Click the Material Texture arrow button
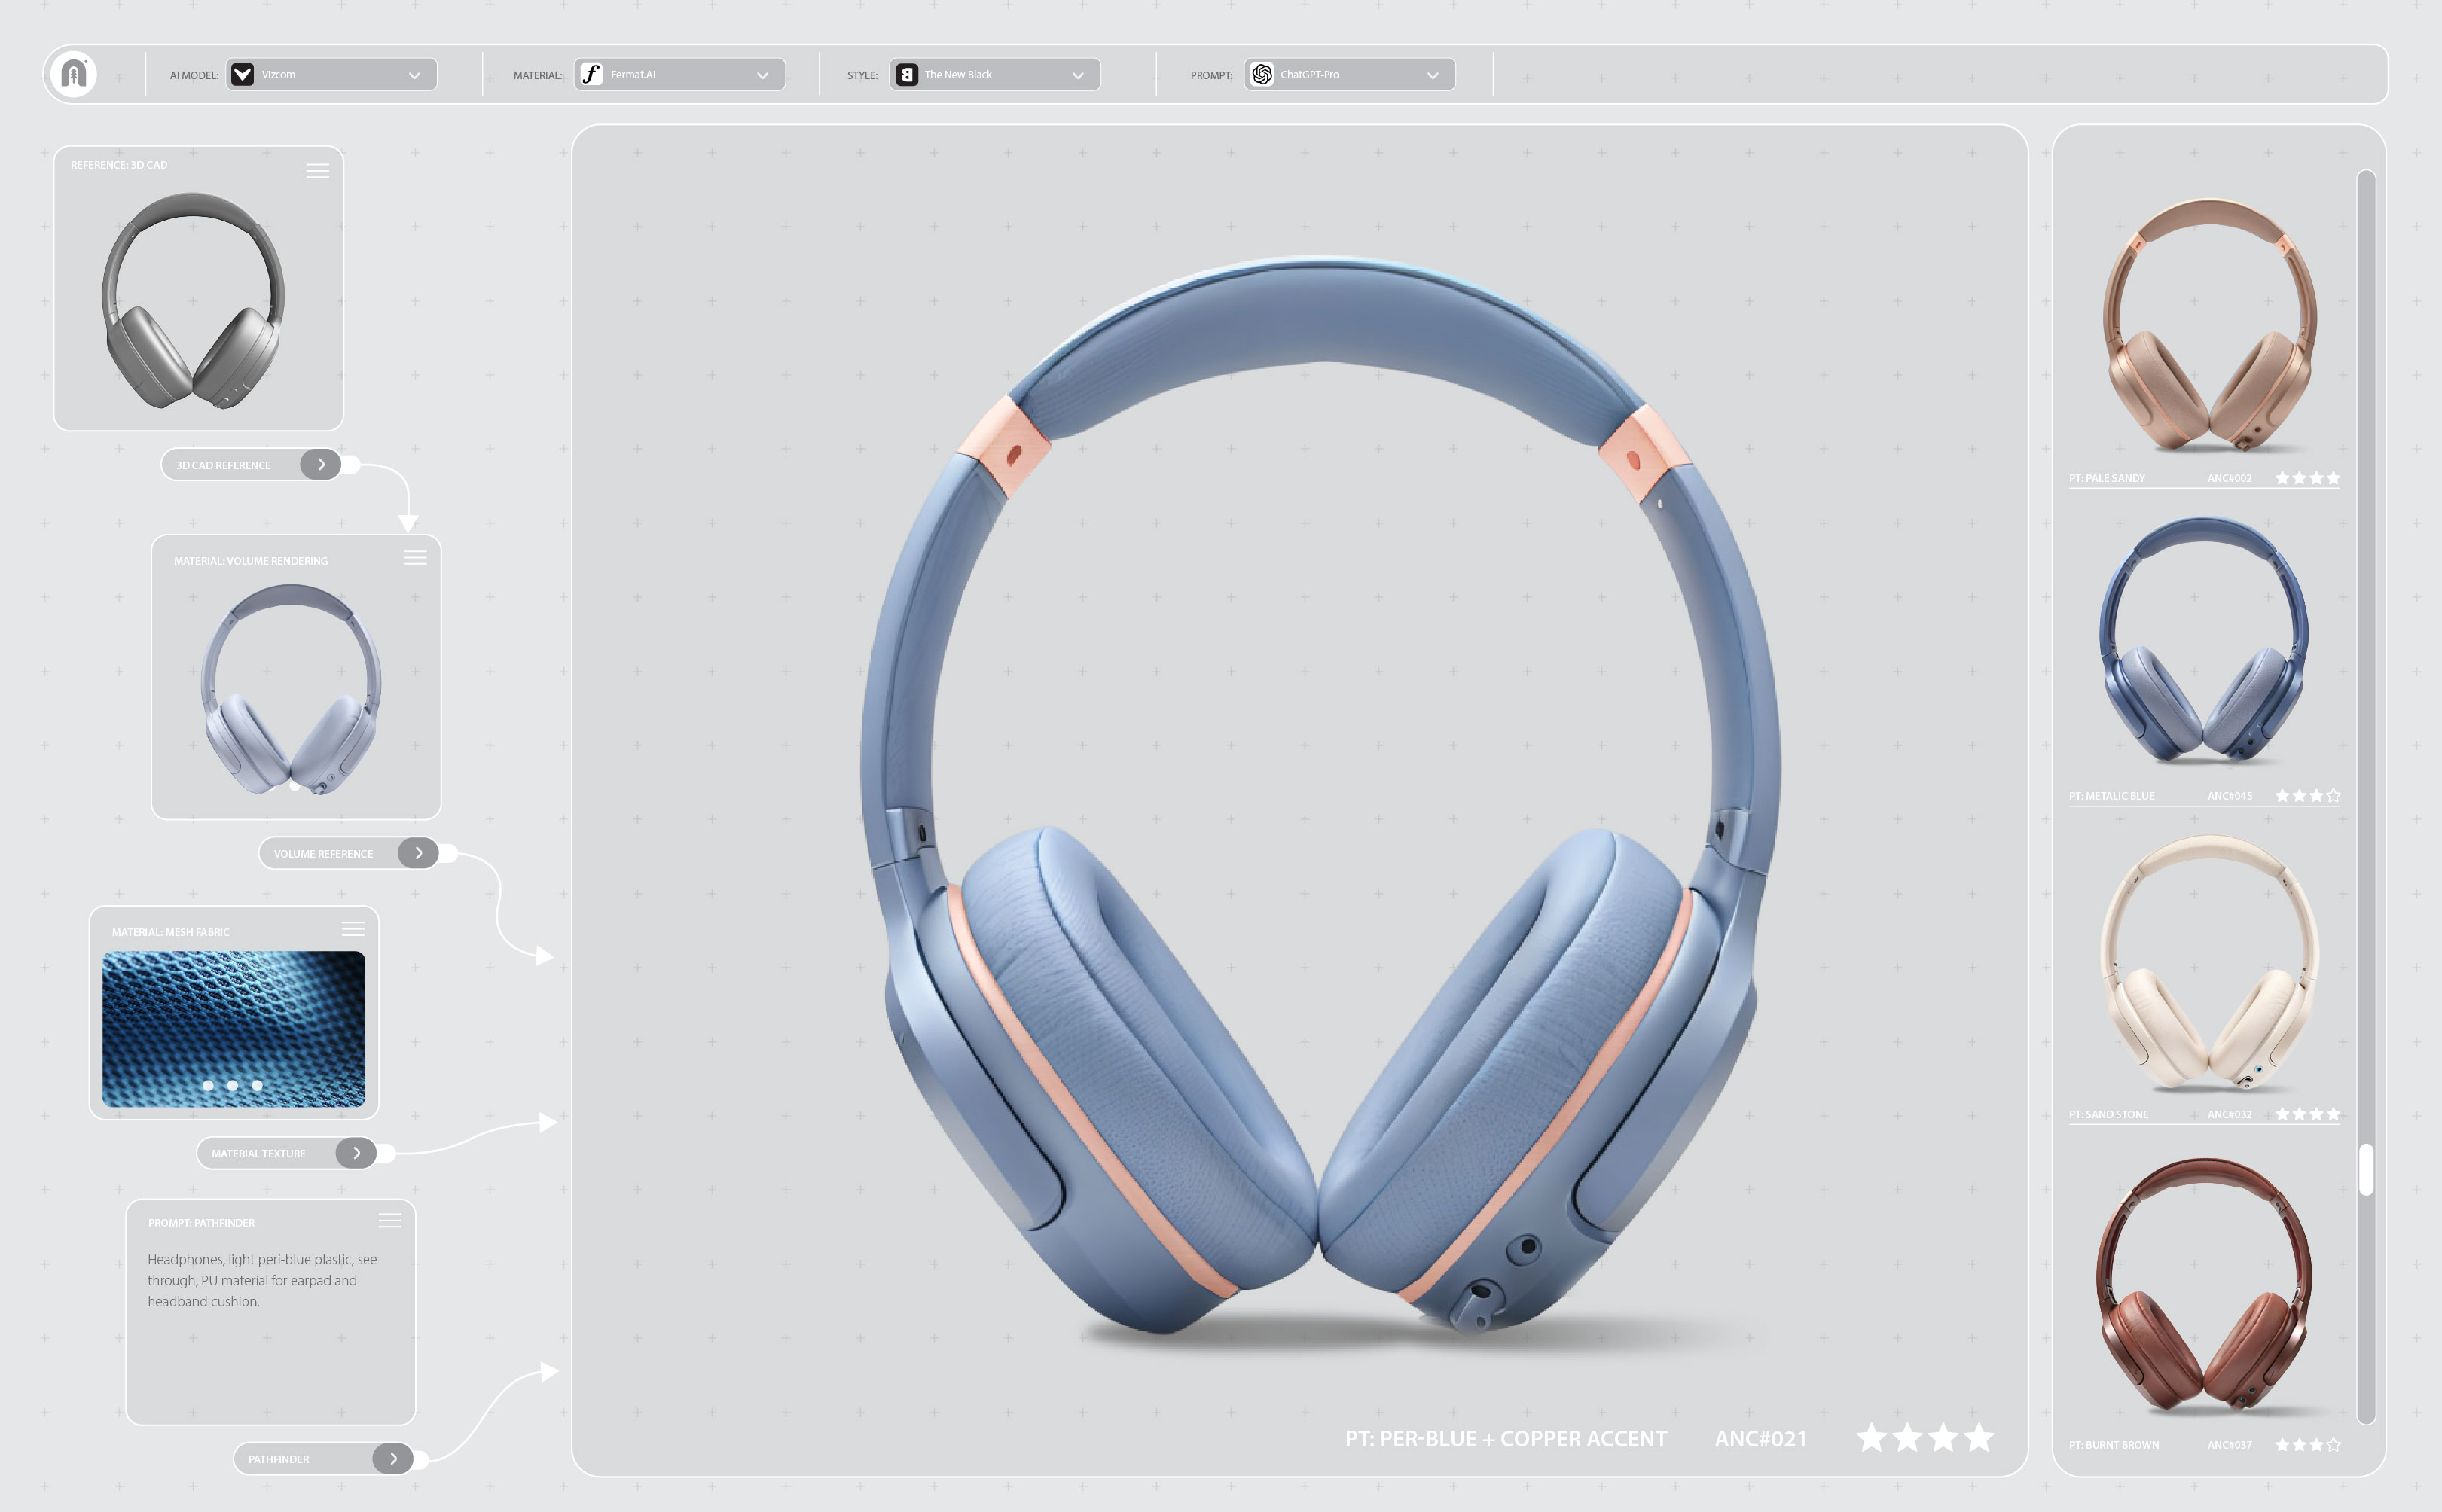The width and height of the screenshot is (2442, 1512). click(356, 1153)
